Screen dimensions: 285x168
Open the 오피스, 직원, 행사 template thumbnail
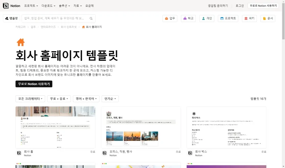141,127
